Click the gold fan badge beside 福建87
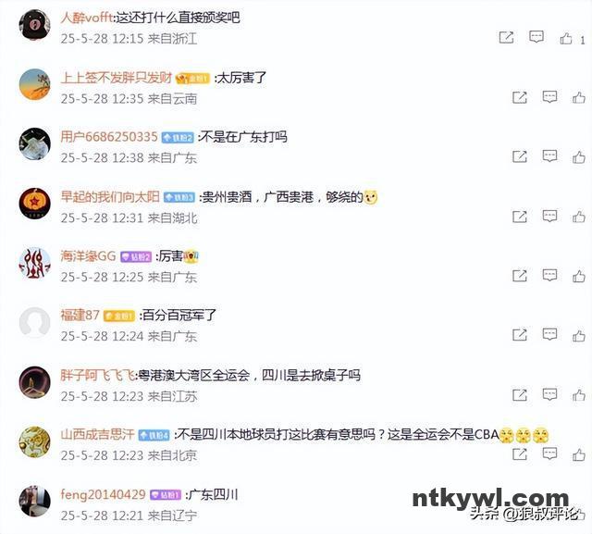The height and width of the screenshot is (534, 592). (119, 316)
